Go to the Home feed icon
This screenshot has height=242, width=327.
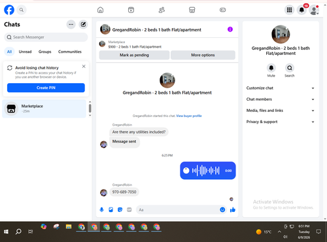[100, 10]
